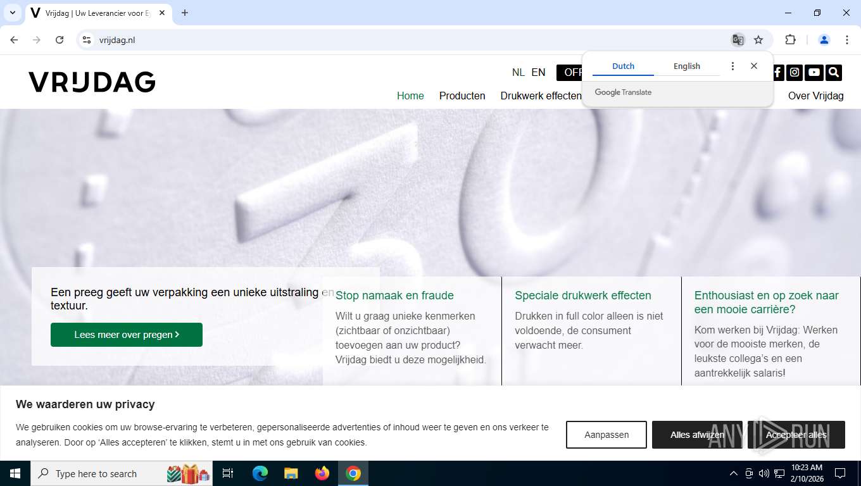
Task: Click the Vrijdag tab title
Action: [98, 13]
